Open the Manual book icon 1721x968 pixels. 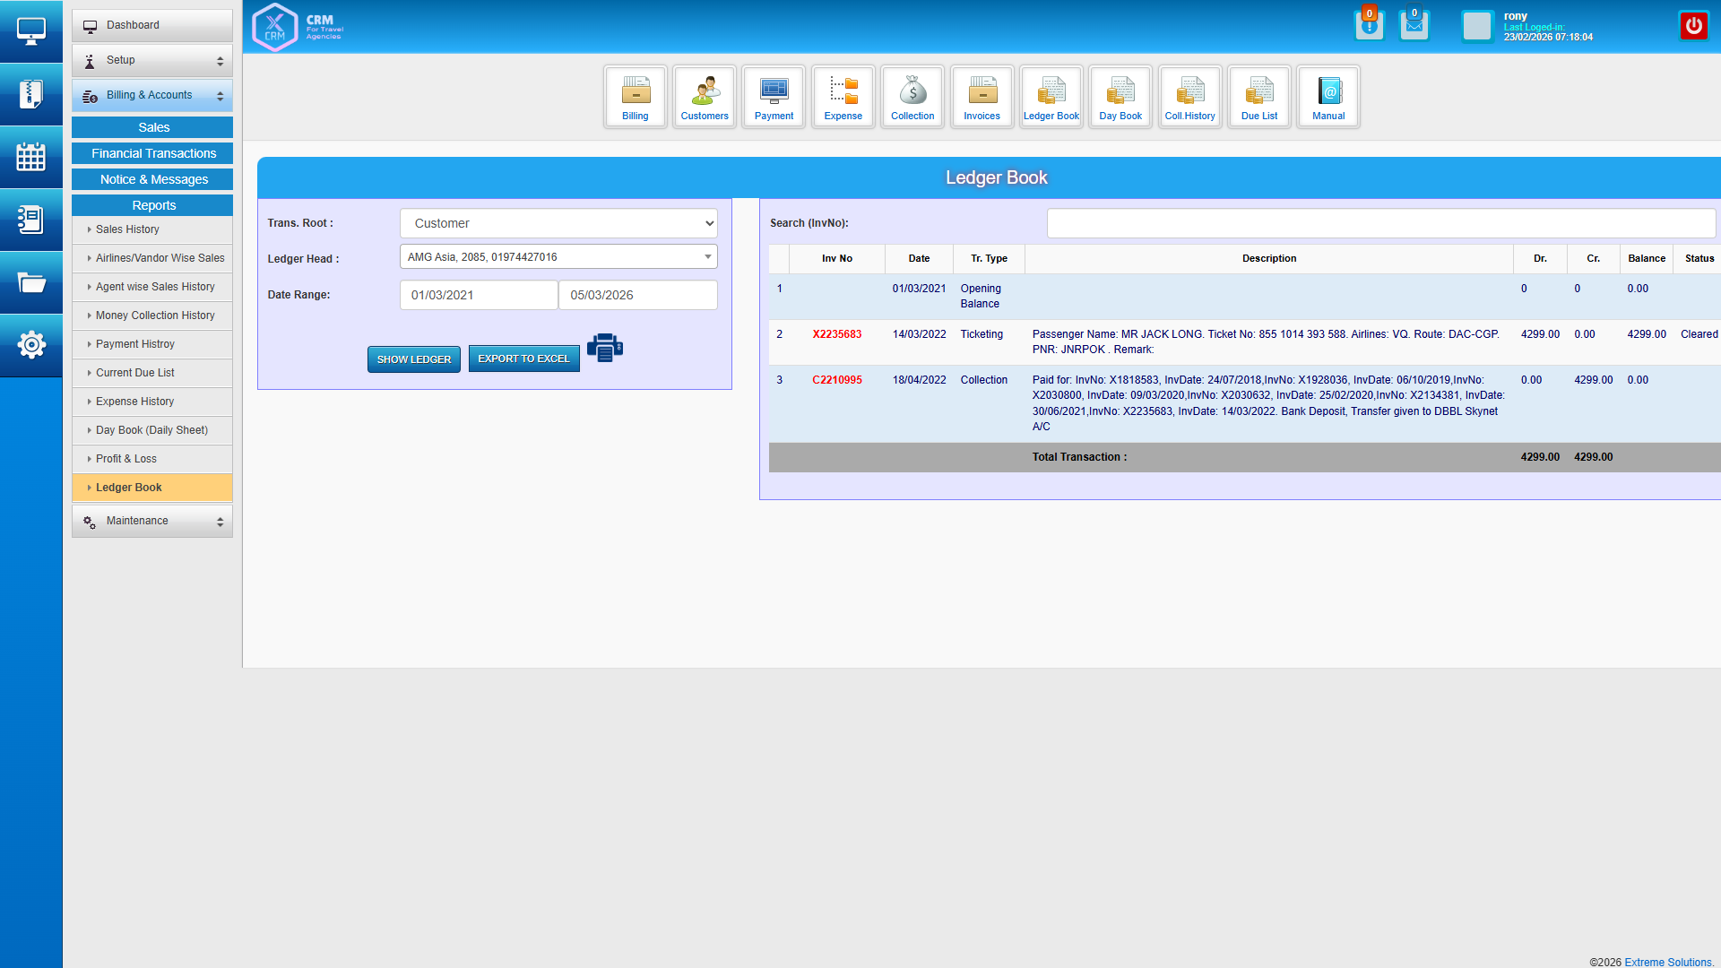click(x=1328, y=96)
